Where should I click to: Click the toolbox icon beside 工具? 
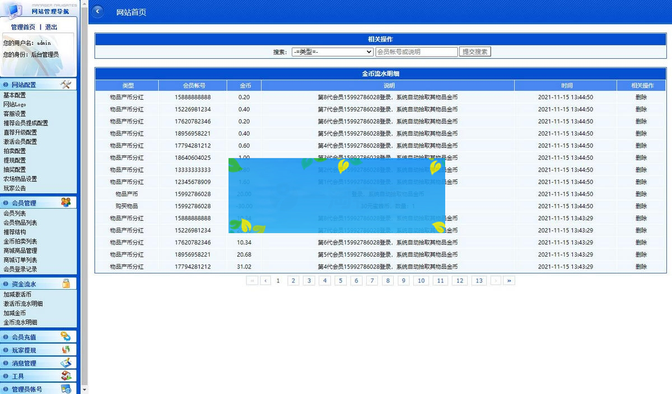[66, 376]
